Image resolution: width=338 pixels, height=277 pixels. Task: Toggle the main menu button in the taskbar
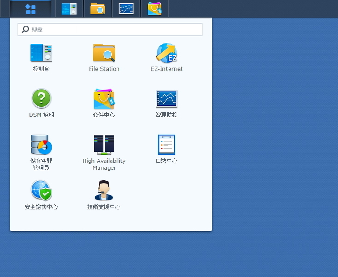tap(31, 9)
